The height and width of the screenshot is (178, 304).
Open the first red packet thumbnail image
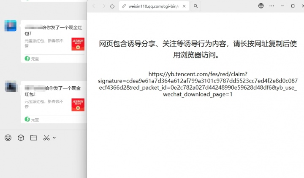78,44
